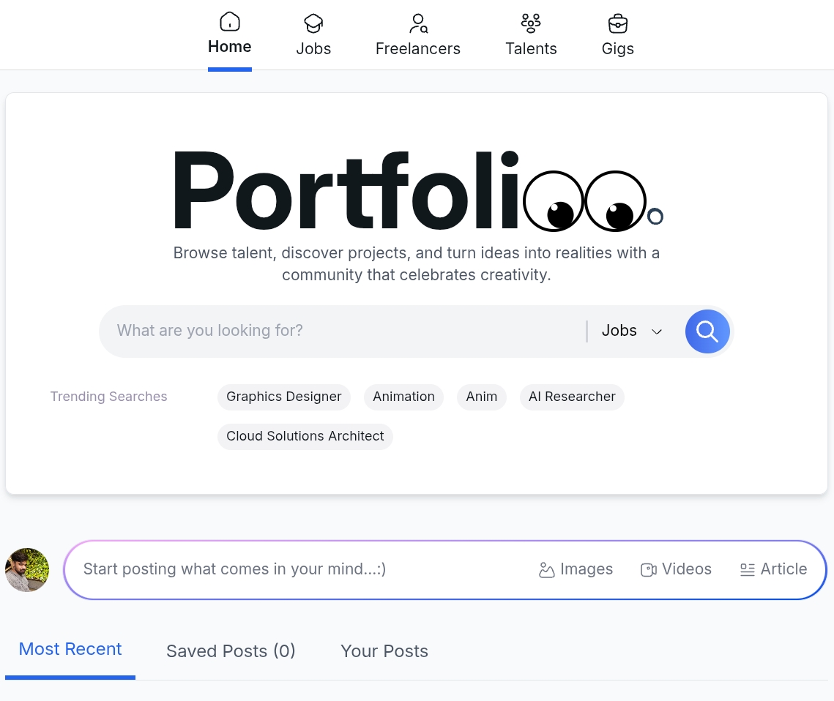
Task: Select the AI Researcher trending search
Action: pyautogui.click(x=572, y=397)
